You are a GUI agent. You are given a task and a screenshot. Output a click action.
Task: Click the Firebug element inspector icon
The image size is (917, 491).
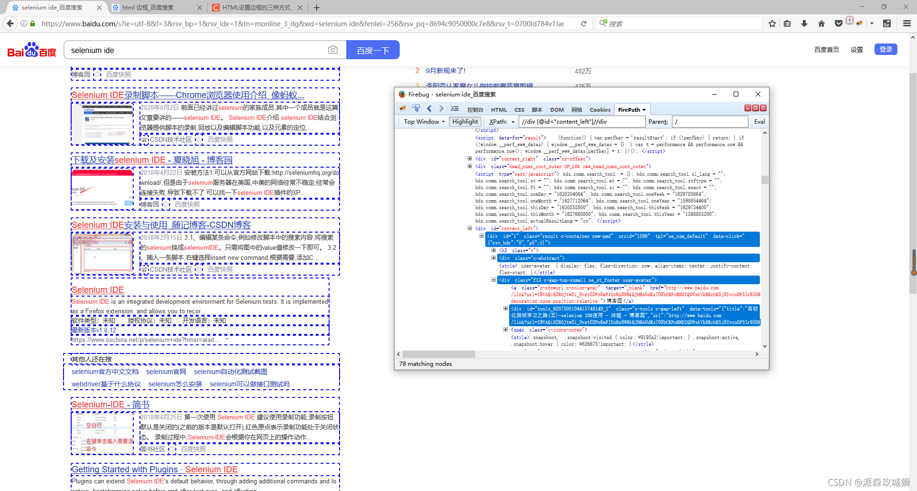pyautogui.click(x=416, y=109)
